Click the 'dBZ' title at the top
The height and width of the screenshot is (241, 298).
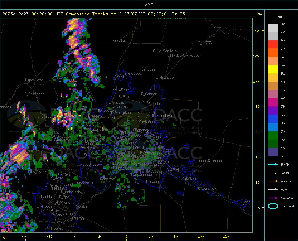(x=149, y=5)
